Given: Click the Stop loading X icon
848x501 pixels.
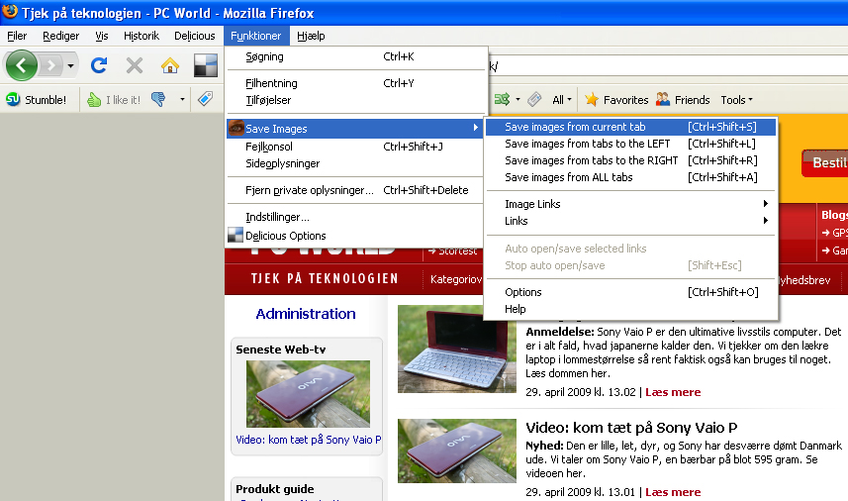Looking at the screenshot, I should pyautogui.click(x=135, y=66).
